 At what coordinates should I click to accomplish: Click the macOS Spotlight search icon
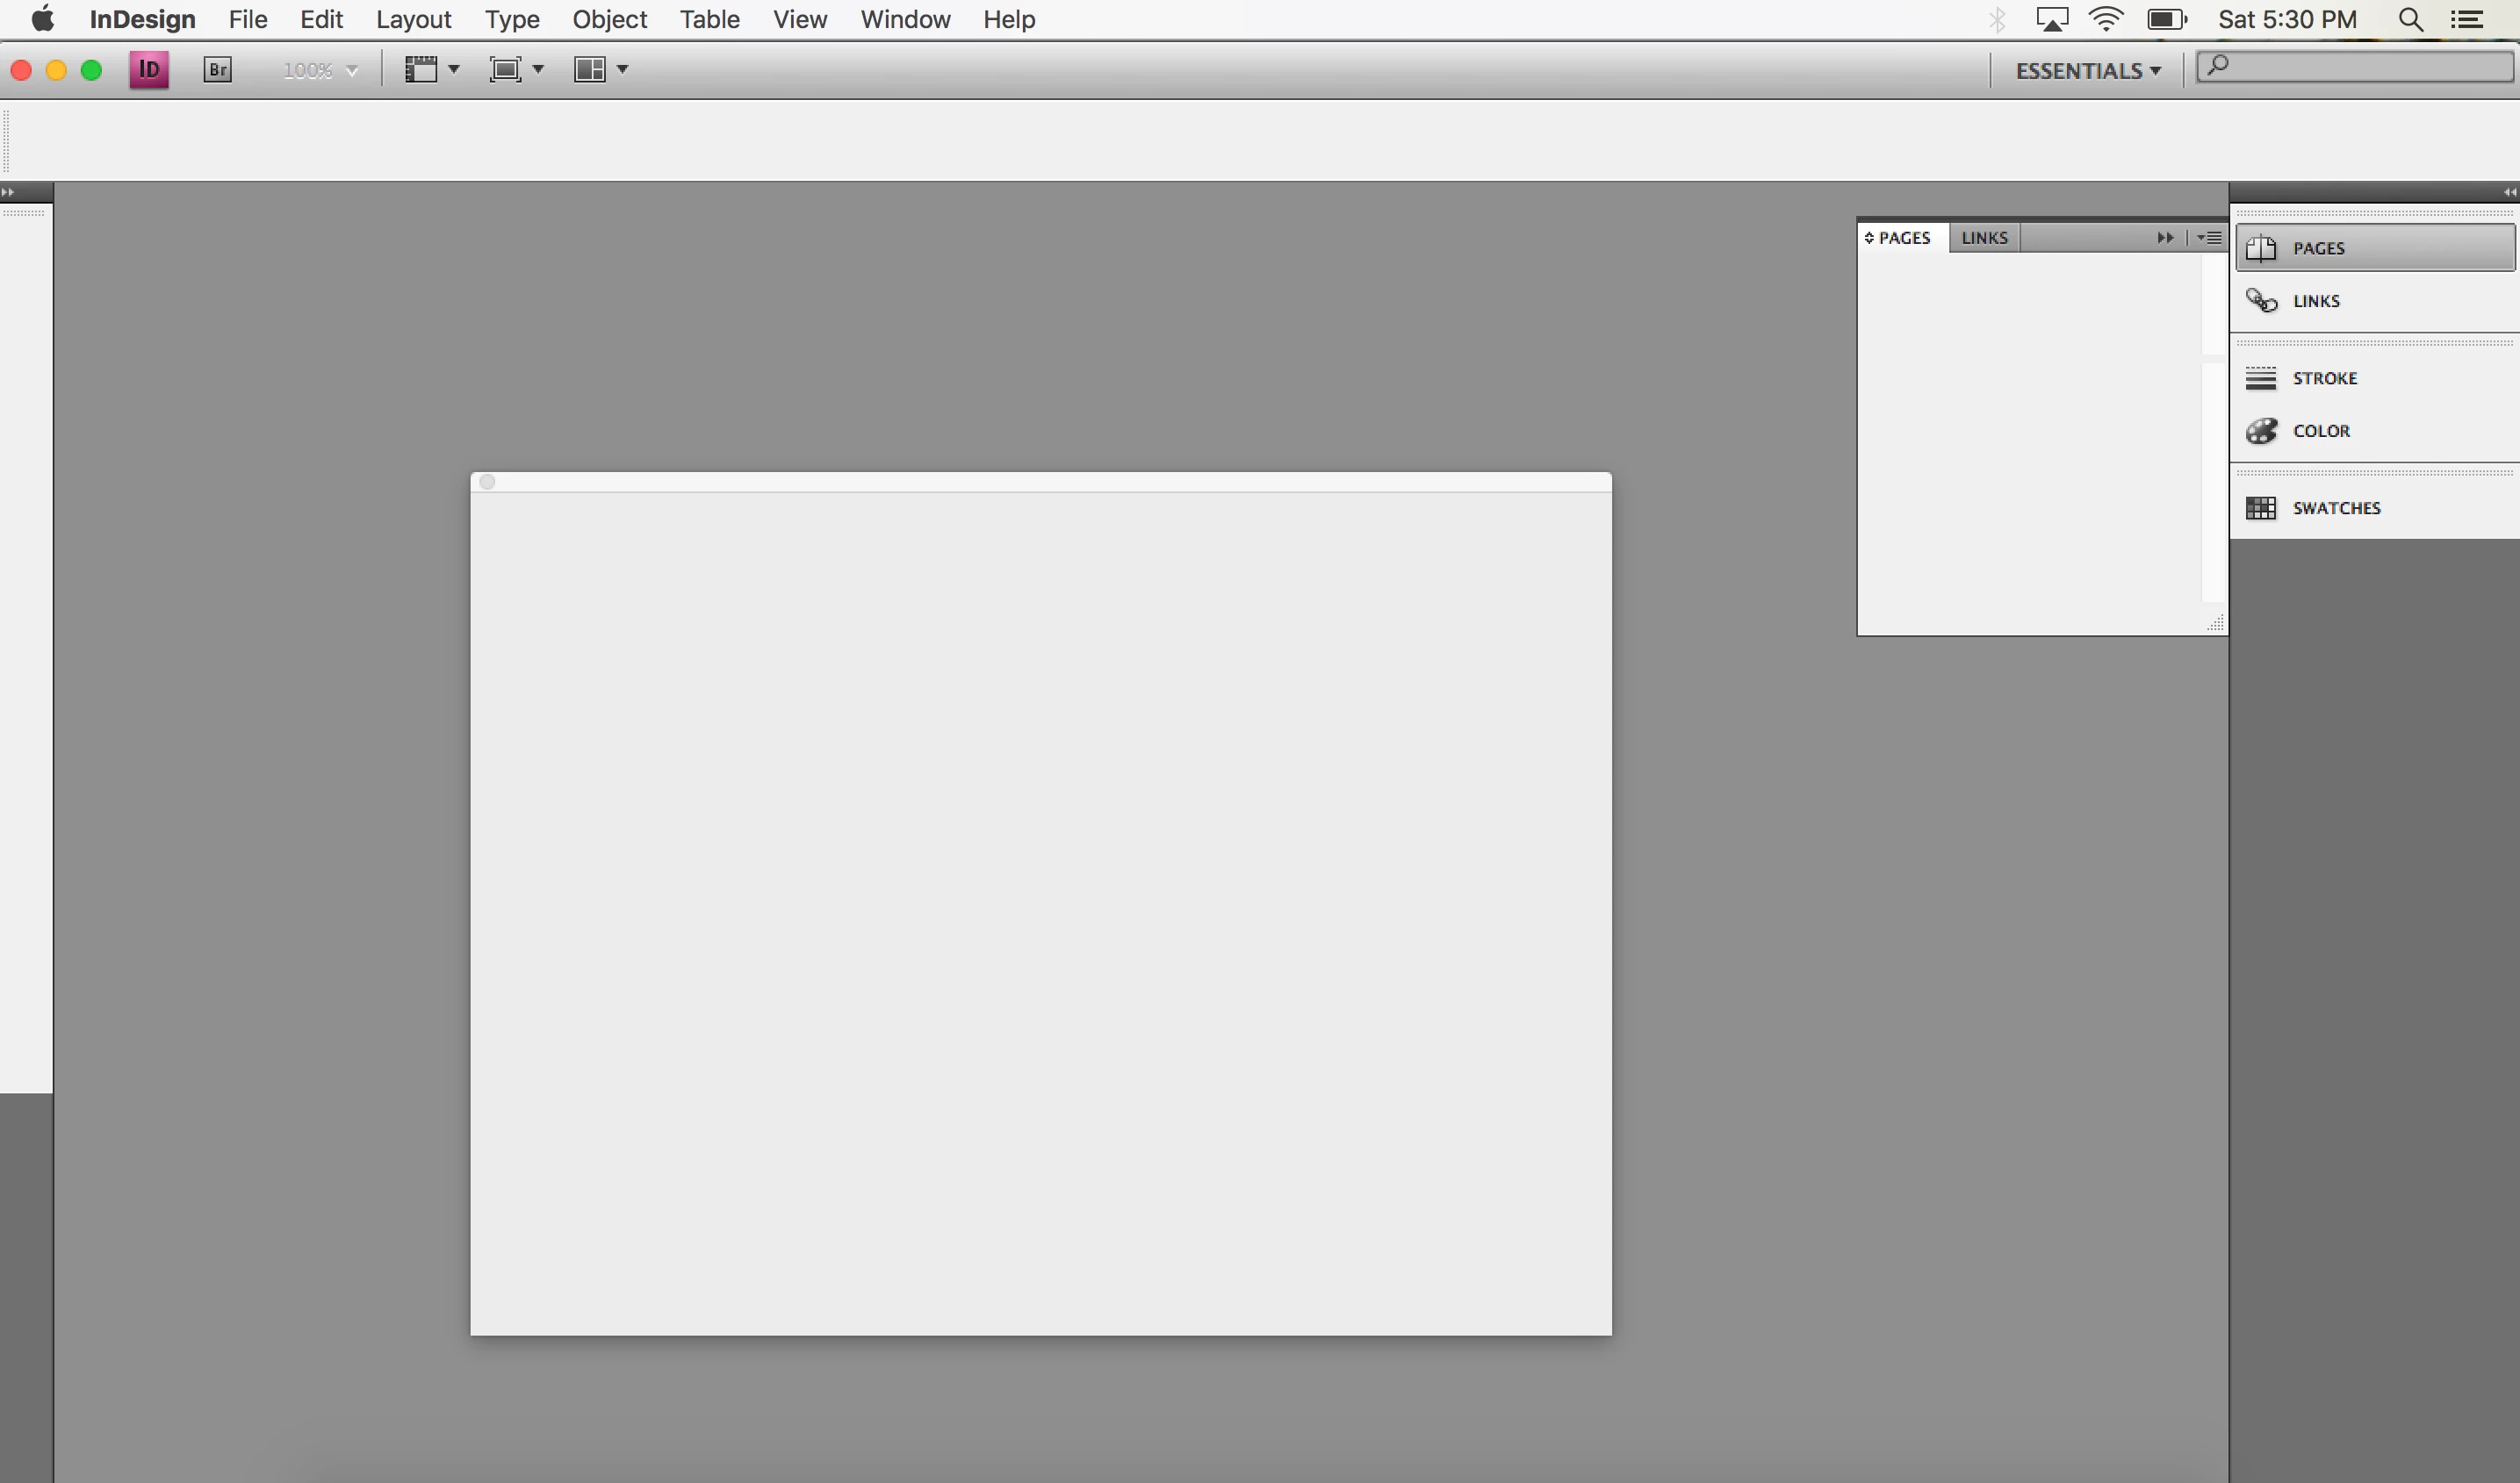(x=2410, y=20)
